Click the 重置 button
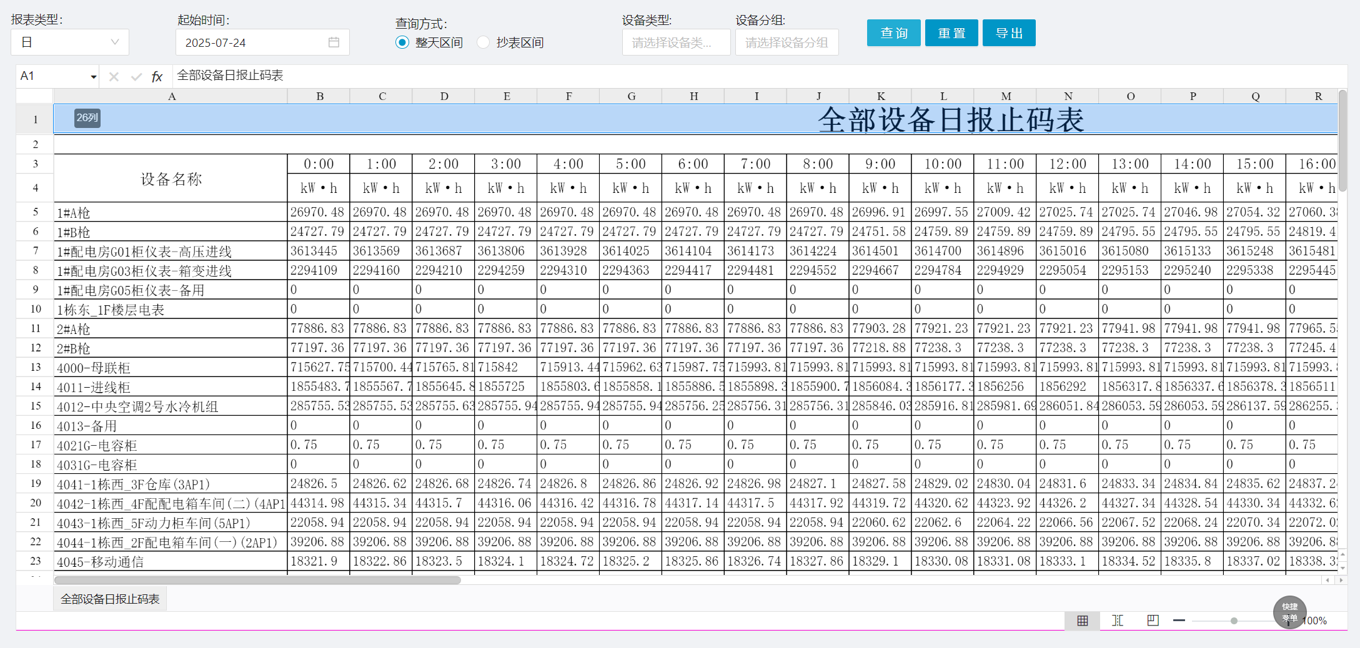This screenshot has width=1360, height=648. pos(951,33)
